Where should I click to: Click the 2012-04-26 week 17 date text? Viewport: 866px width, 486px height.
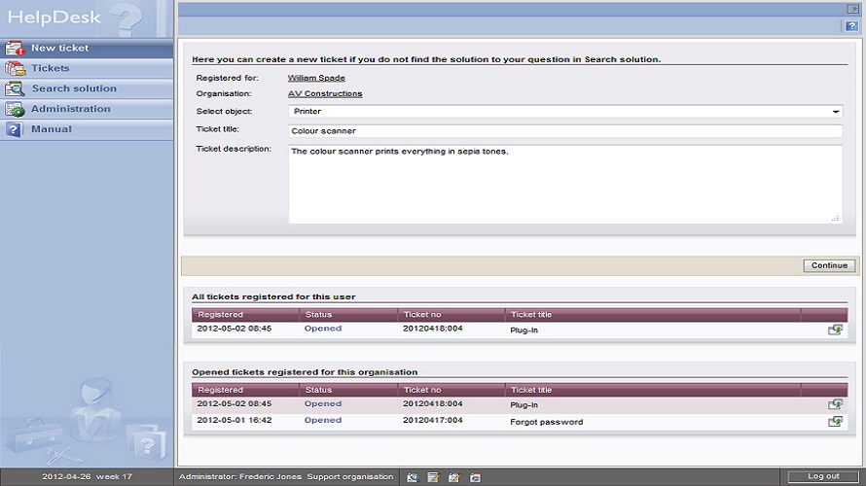(88, 476)
